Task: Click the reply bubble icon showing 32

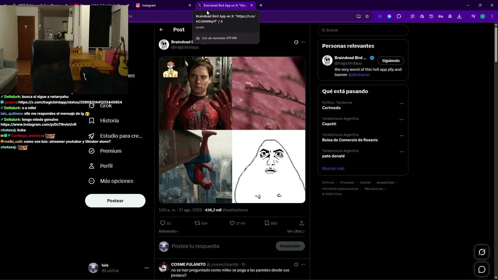Action: (163, 223)
